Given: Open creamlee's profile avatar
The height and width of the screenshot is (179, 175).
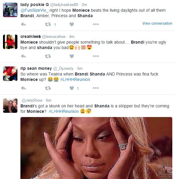Looking at the screenshot, I should (x=10, y=42).
